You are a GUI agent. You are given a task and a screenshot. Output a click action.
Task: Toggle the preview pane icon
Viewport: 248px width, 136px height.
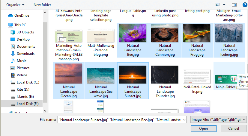tap(234, 5)
